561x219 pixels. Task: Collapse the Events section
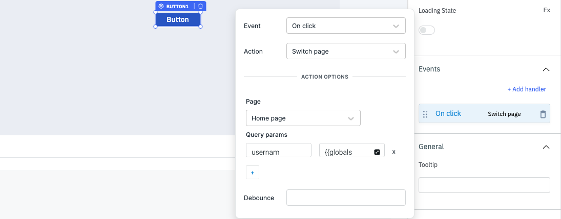coord(546,69)
